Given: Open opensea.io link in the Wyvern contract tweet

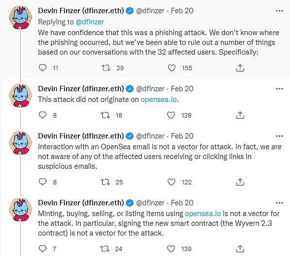Looking at the screenshot, I should [x=203, y=214].
